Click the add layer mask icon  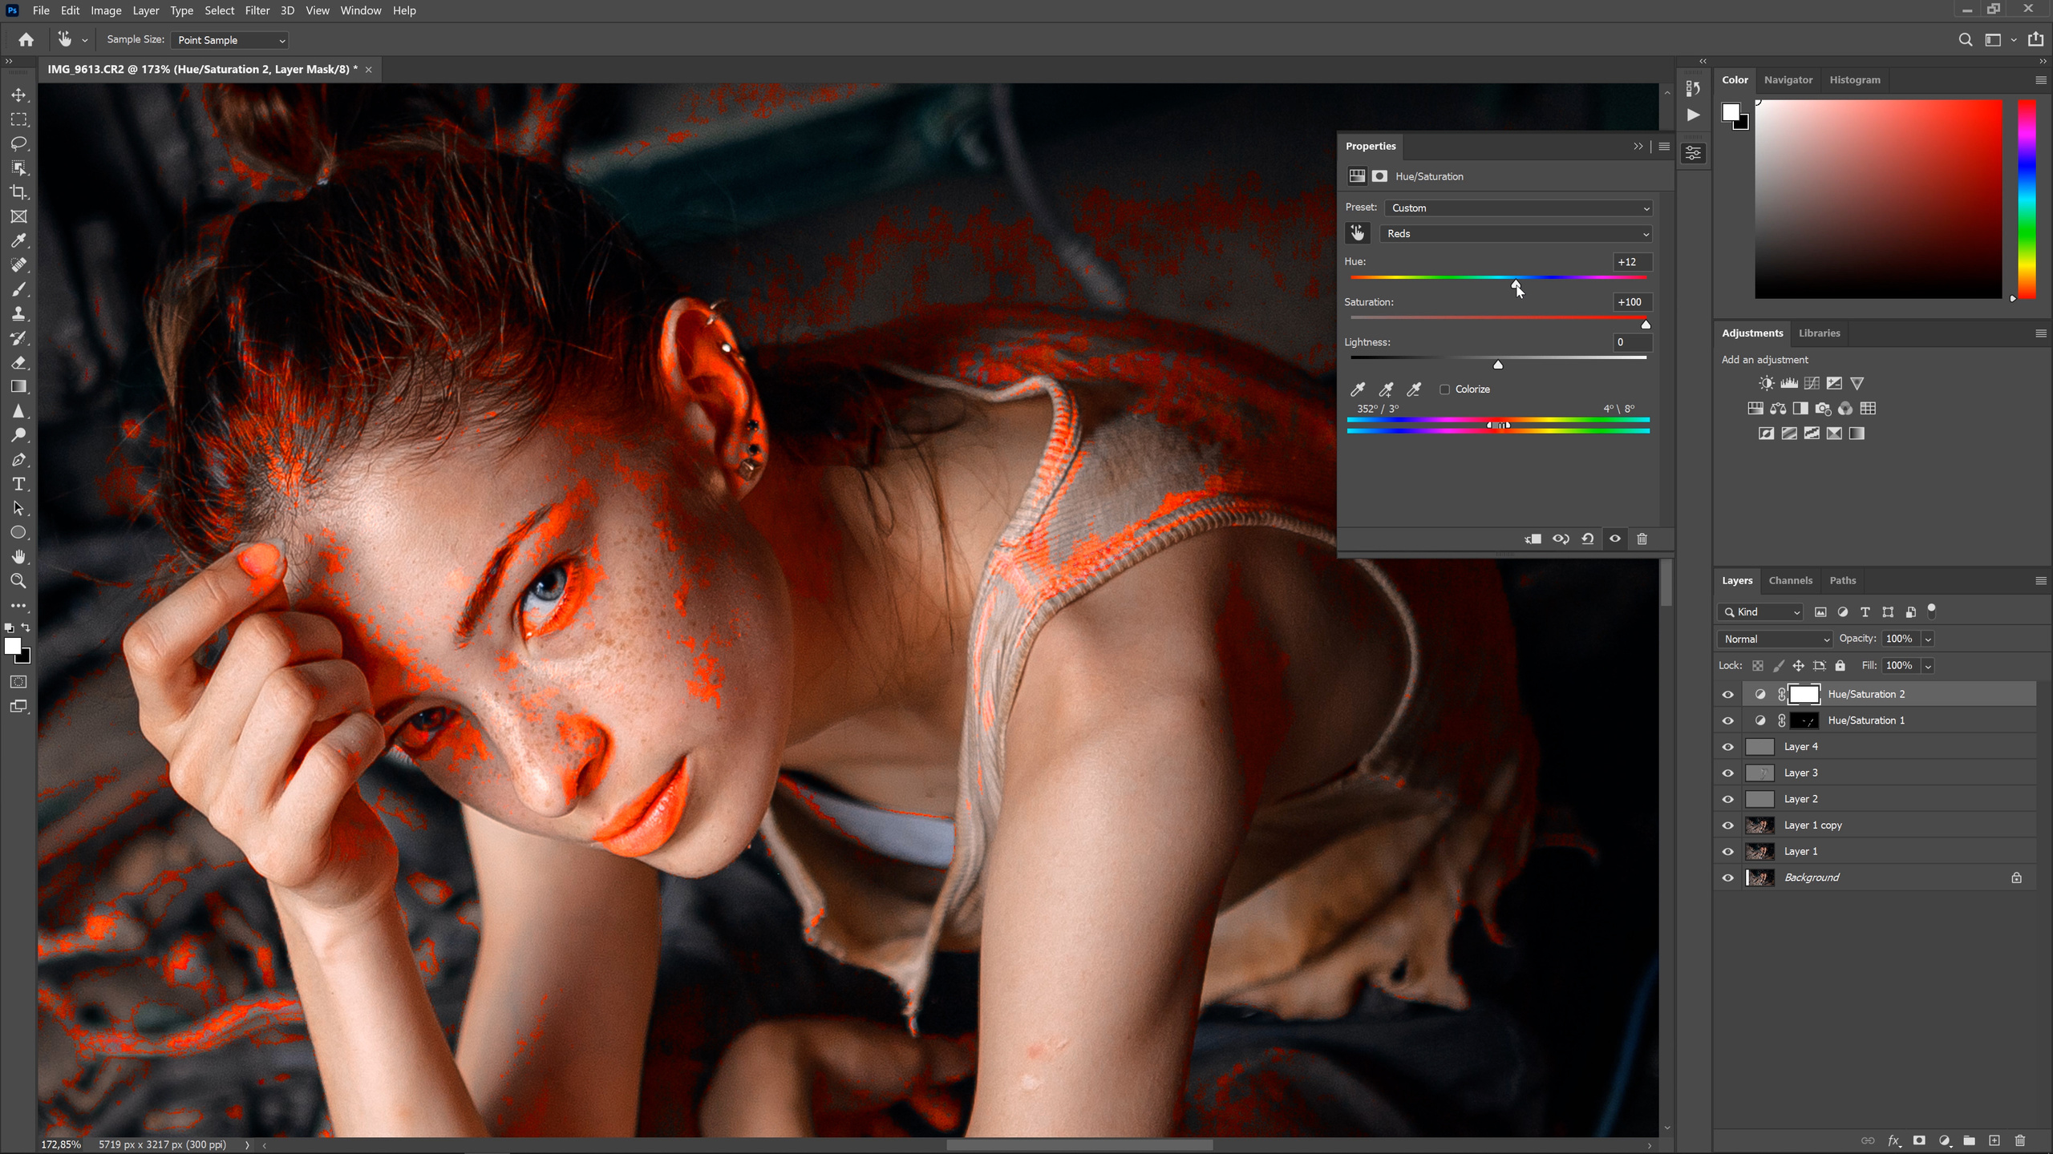pyautogui.click(x=1919, y=1140)
